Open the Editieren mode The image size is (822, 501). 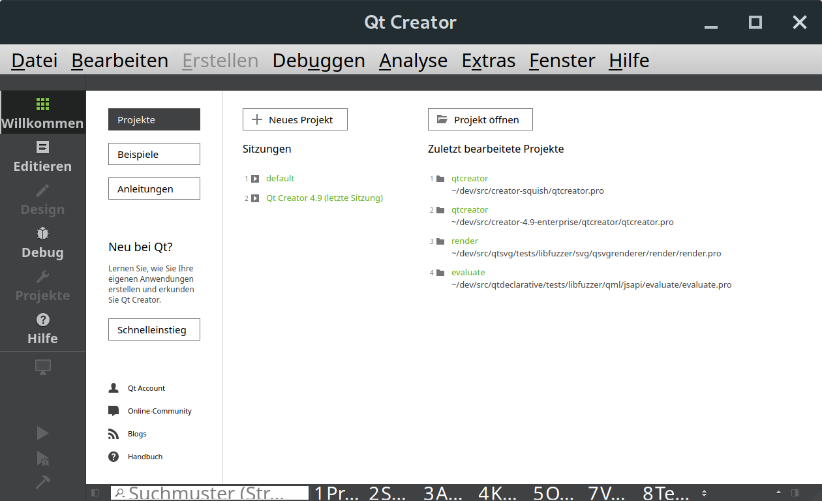click(x=42, y=157)
